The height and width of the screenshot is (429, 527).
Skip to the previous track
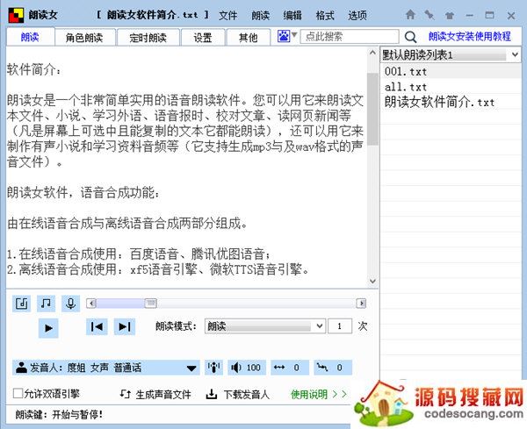(x=97, y=327)
